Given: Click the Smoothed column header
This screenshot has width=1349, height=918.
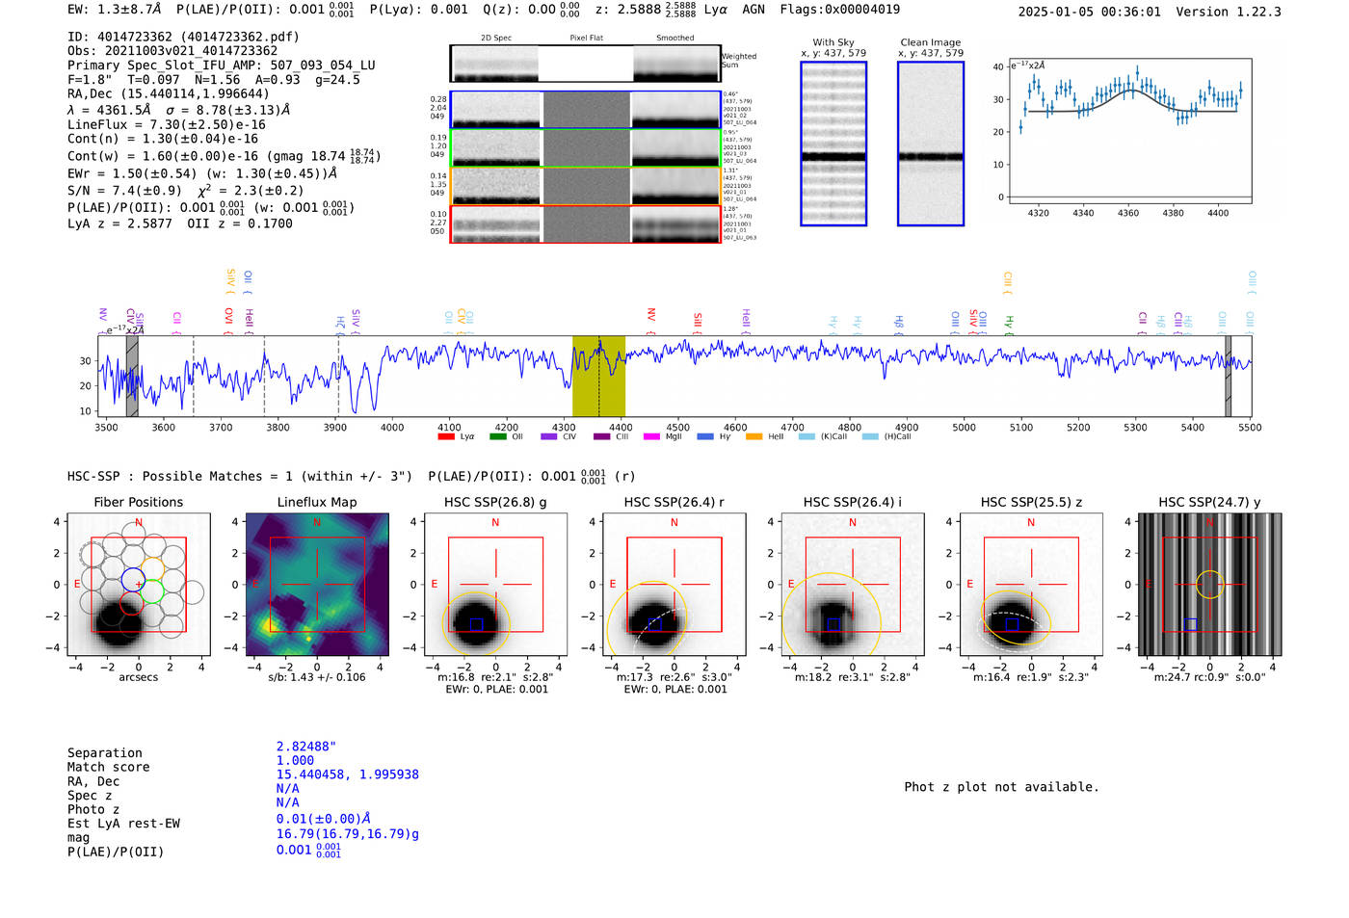Looking at the screenshot, I should tap(674, 38).
